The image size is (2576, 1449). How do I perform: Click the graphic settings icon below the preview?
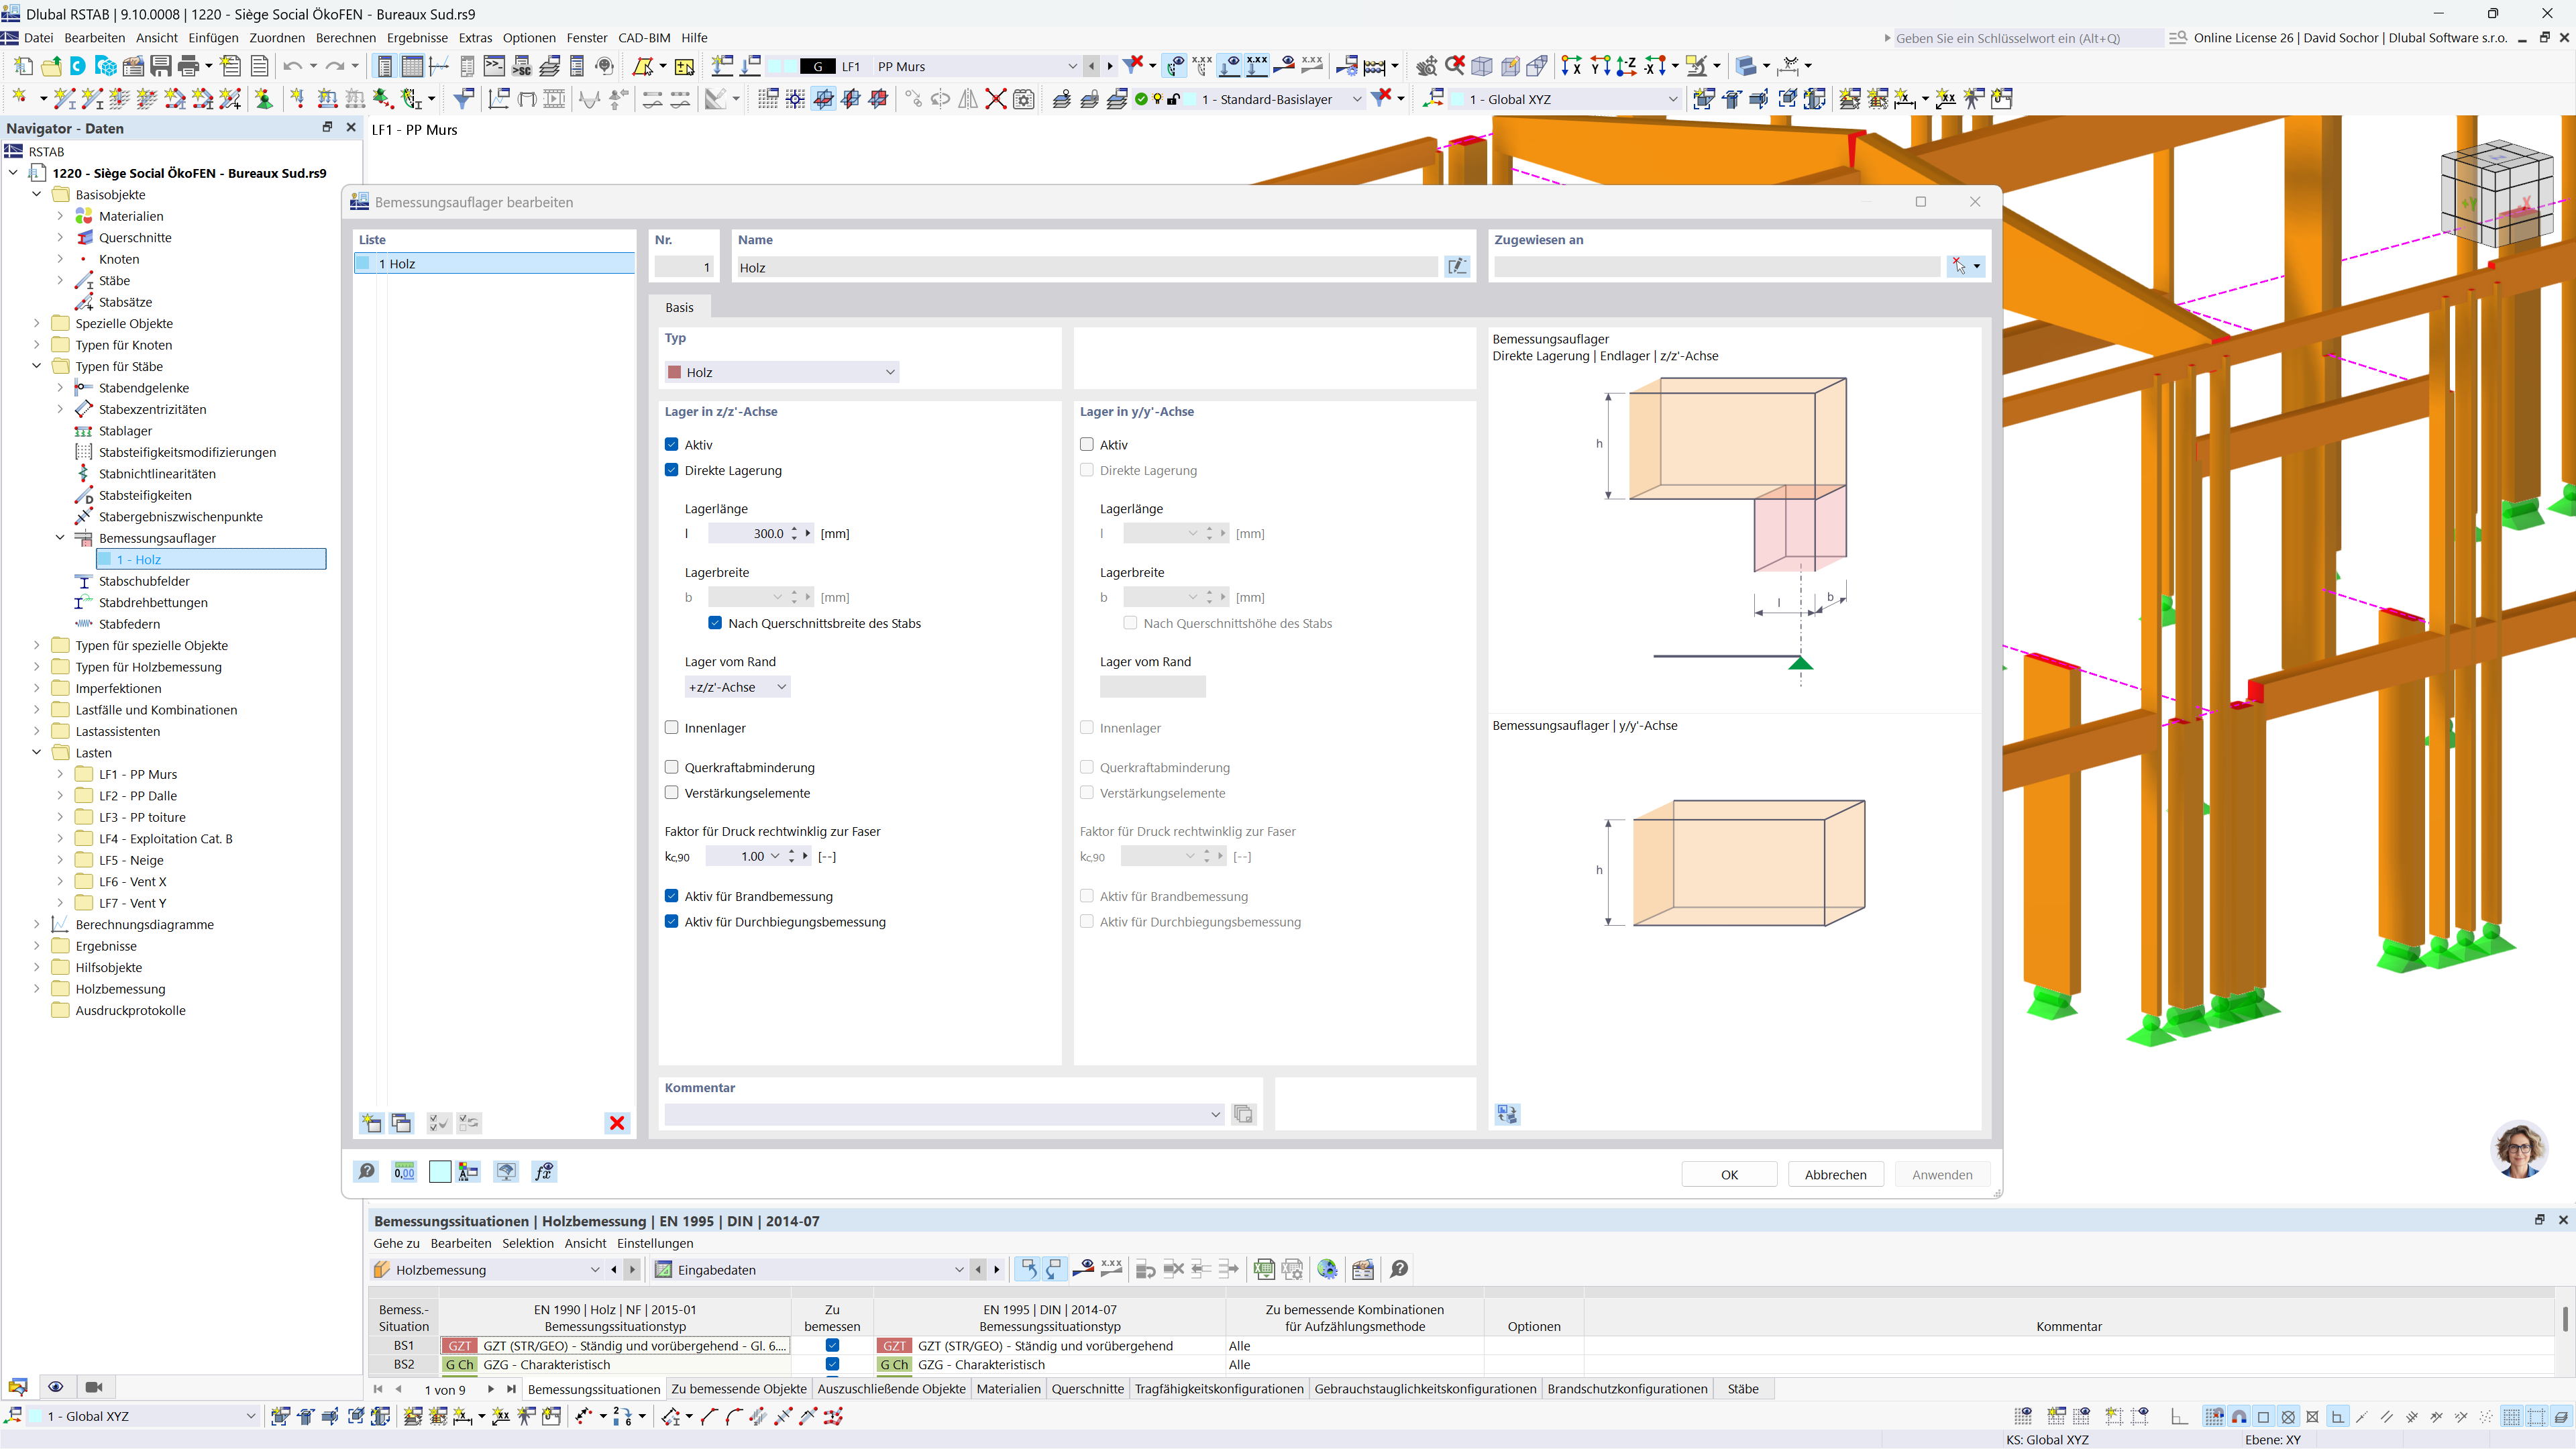[1507, 1114]
